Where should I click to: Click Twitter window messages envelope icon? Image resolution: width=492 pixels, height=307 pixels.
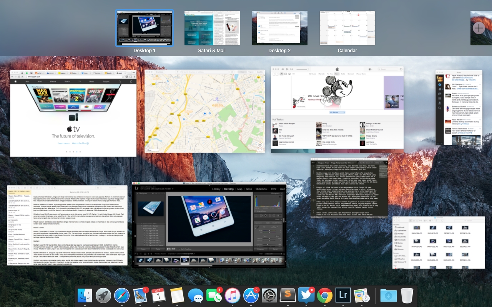pyautogui.click(x=440, y=94)
